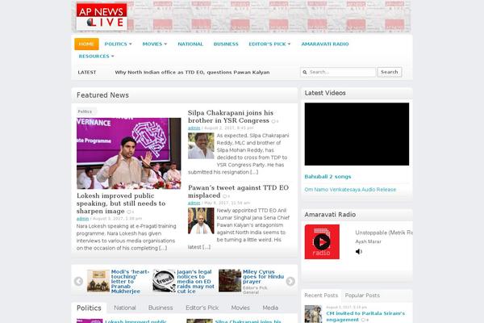Open comments bubble on Lokesh article

pos(130,212)
